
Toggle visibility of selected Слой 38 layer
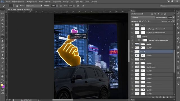(132, 52)
